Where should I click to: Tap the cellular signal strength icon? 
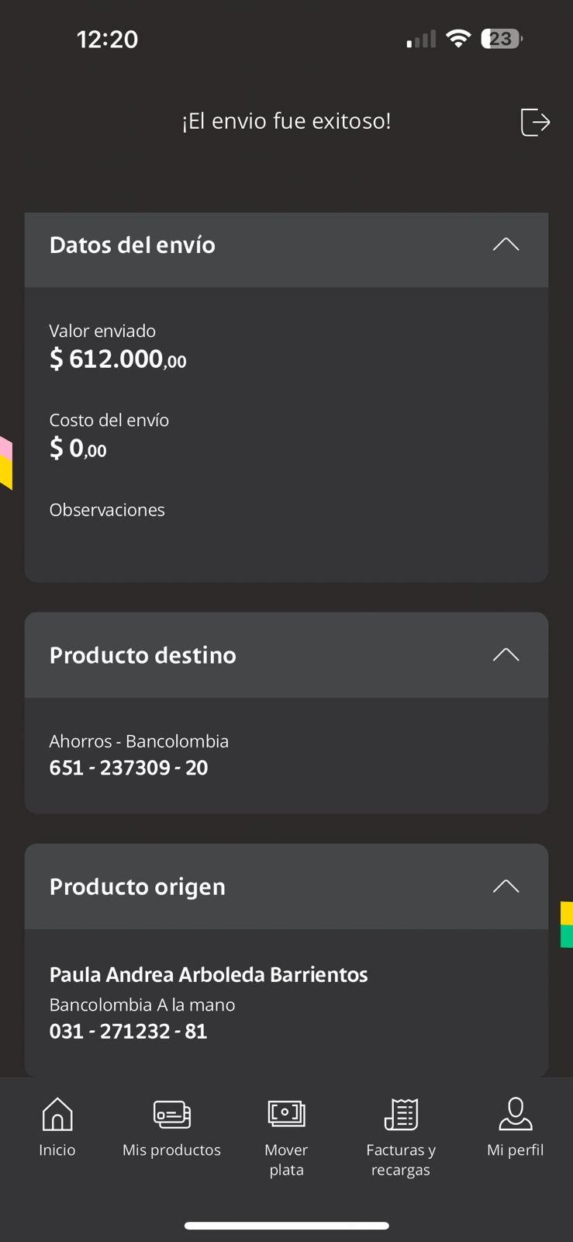point(421,39)
